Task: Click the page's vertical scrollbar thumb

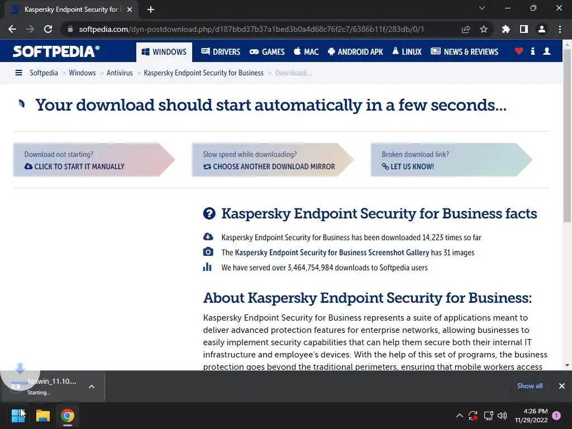Action: tap(567, 135)
